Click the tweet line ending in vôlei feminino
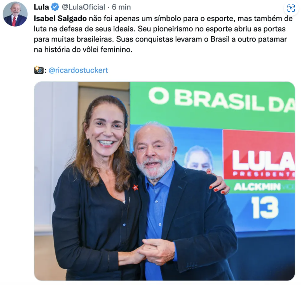 click(83, 49)
